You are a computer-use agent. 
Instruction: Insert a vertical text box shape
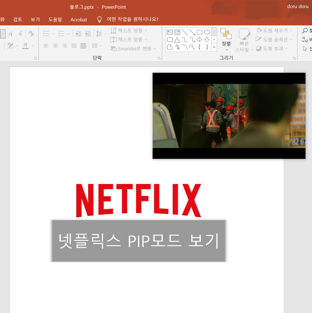click(177, 32)
